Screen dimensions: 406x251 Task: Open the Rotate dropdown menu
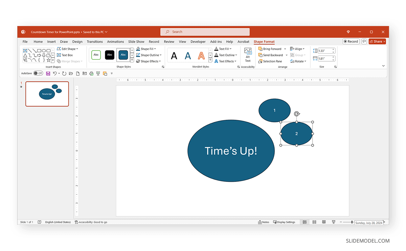pos(298,61)
